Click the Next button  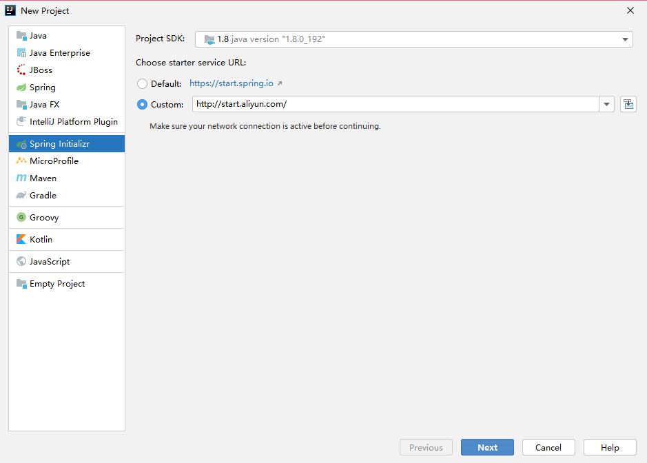[x=487, y=447]
